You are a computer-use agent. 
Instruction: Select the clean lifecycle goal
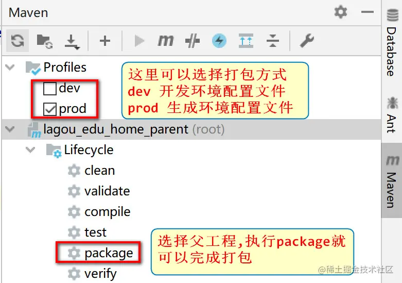tap(100, 171)
